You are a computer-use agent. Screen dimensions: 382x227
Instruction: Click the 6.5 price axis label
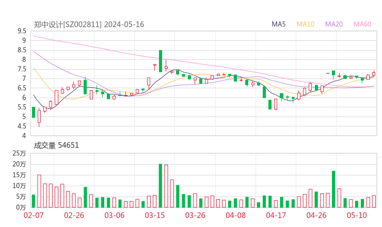22,88
